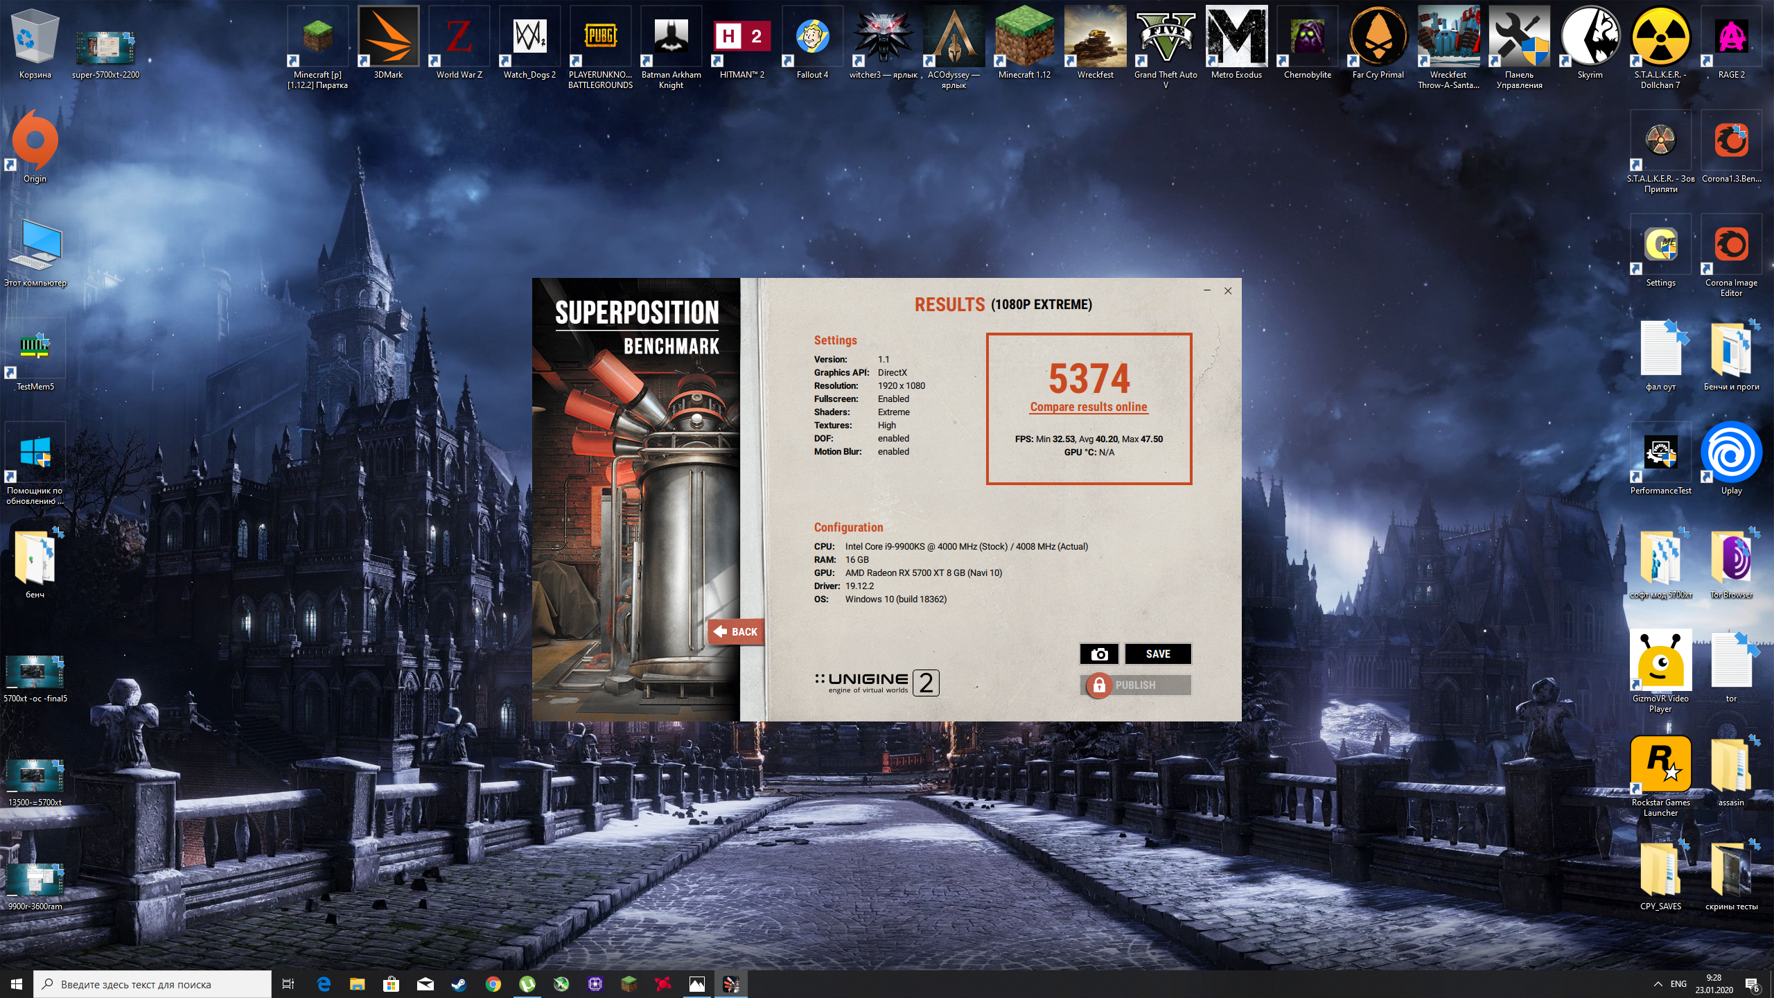
Task: Go BACK from the results screen
Action: tap(736, 631)
